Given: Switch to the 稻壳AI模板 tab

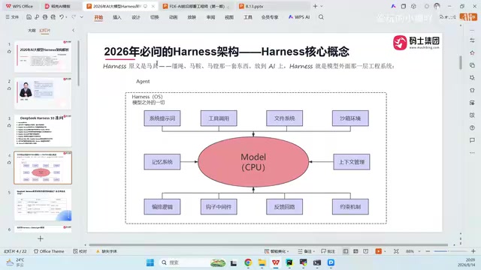Looking at the screenshot, I should point(57,6).
